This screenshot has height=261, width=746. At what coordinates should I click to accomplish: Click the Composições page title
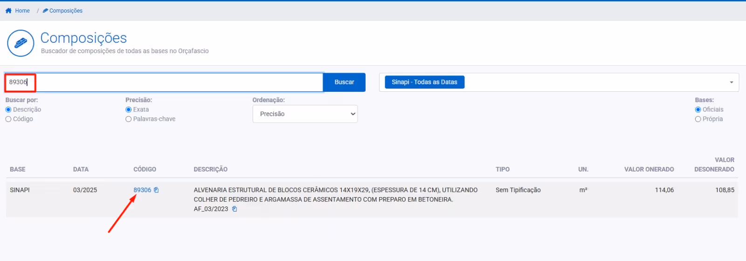(x=83, y=38)
